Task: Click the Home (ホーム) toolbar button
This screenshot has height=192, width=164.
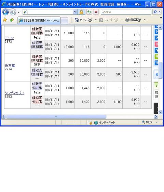Action: [x=83, y=20]
